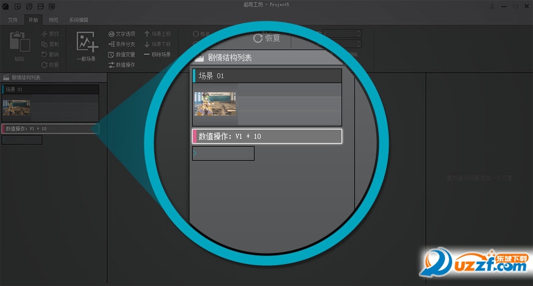Select the 姓名 radio button
Viewport: 533px width, 286px height.
(196, 34)
